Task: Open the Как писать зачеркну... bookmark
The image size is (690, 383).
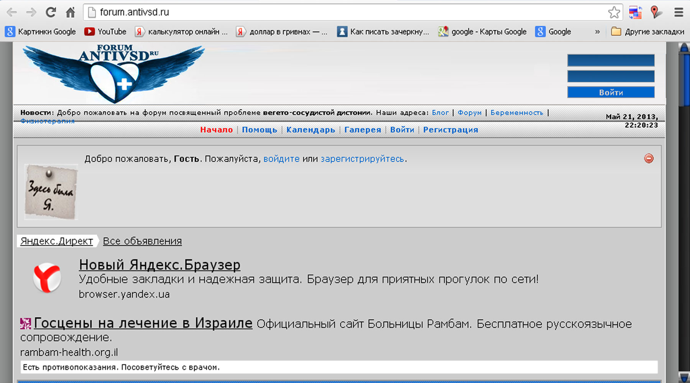Action: tap(383, 32)
